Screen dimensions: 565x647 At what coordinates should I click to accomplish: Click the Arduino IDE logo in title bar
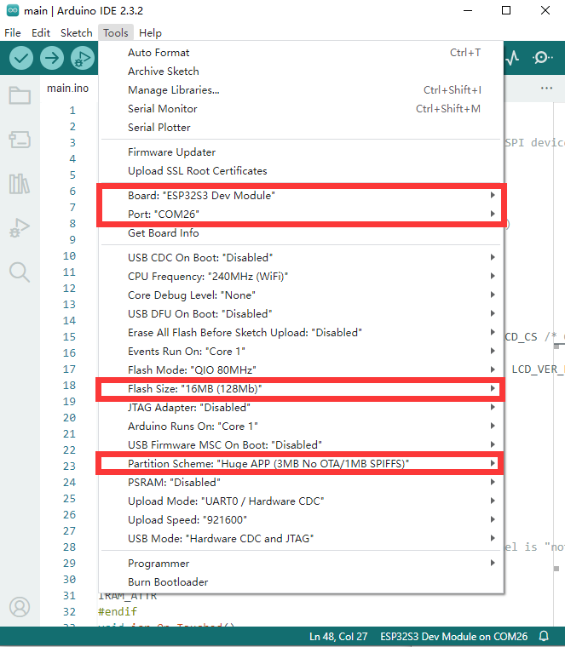point(13,10)
